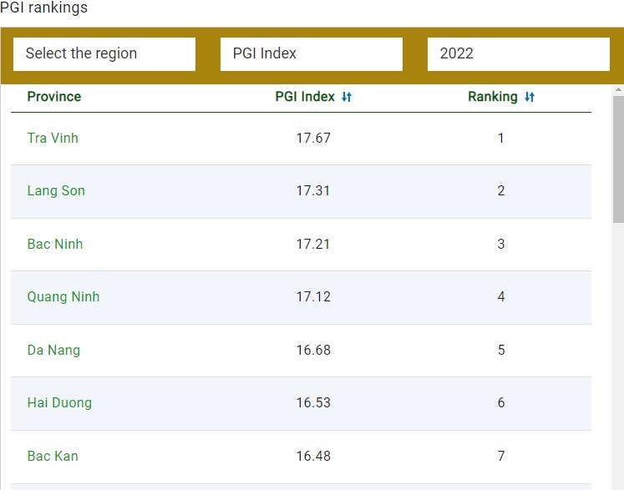The height and width of the screenshot is (490, 624).
Task: Click ranking 3 in Bac Ninh row
Action: [501, 244]
